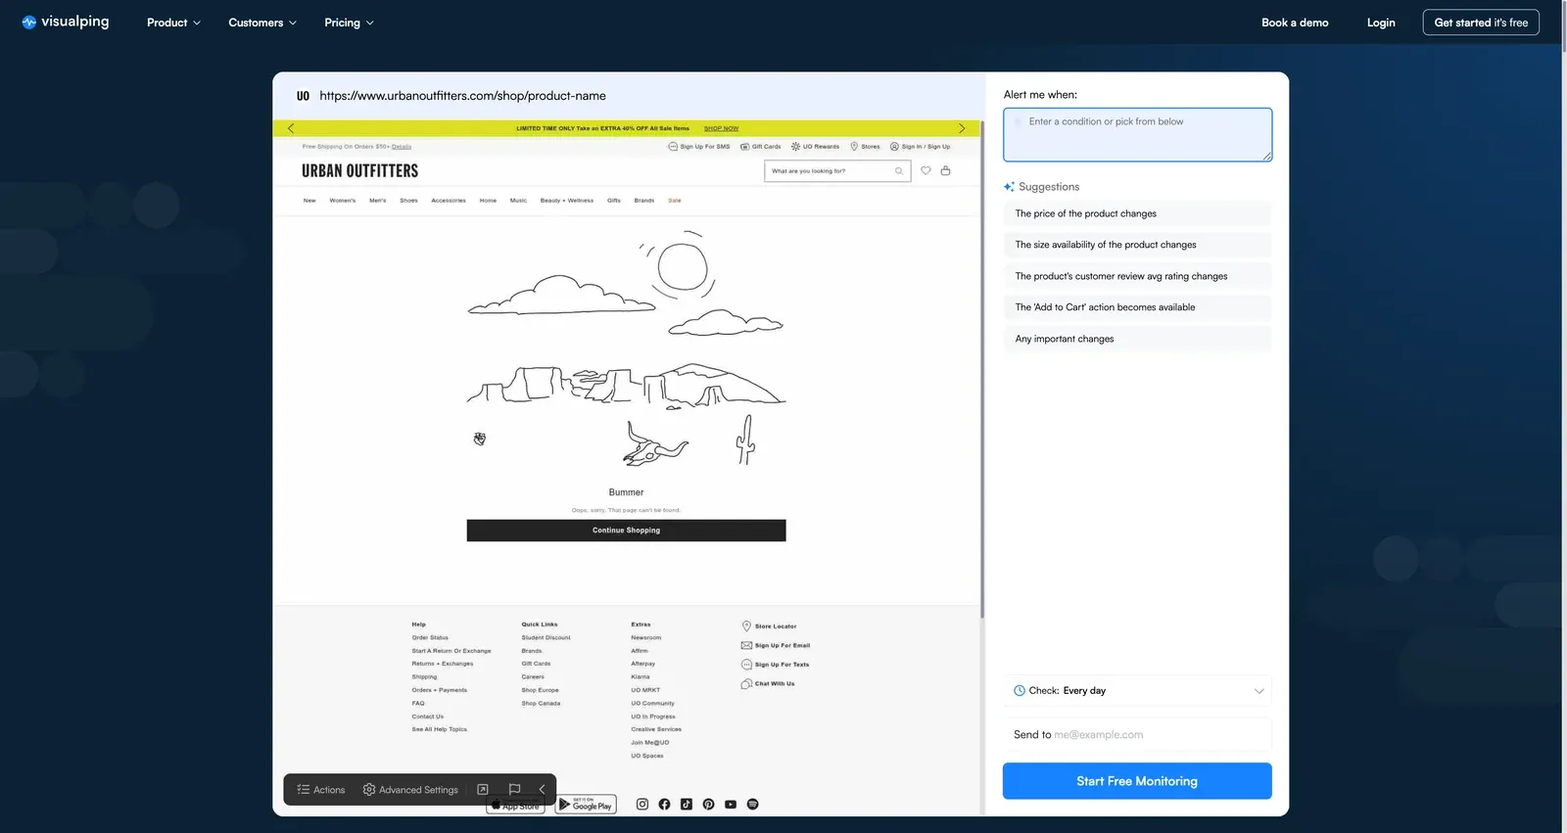Click the Visualping logo

[66, 22]
